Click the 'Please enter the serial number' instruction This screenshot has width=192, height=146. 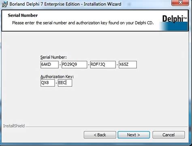click(x=83, y=23)
